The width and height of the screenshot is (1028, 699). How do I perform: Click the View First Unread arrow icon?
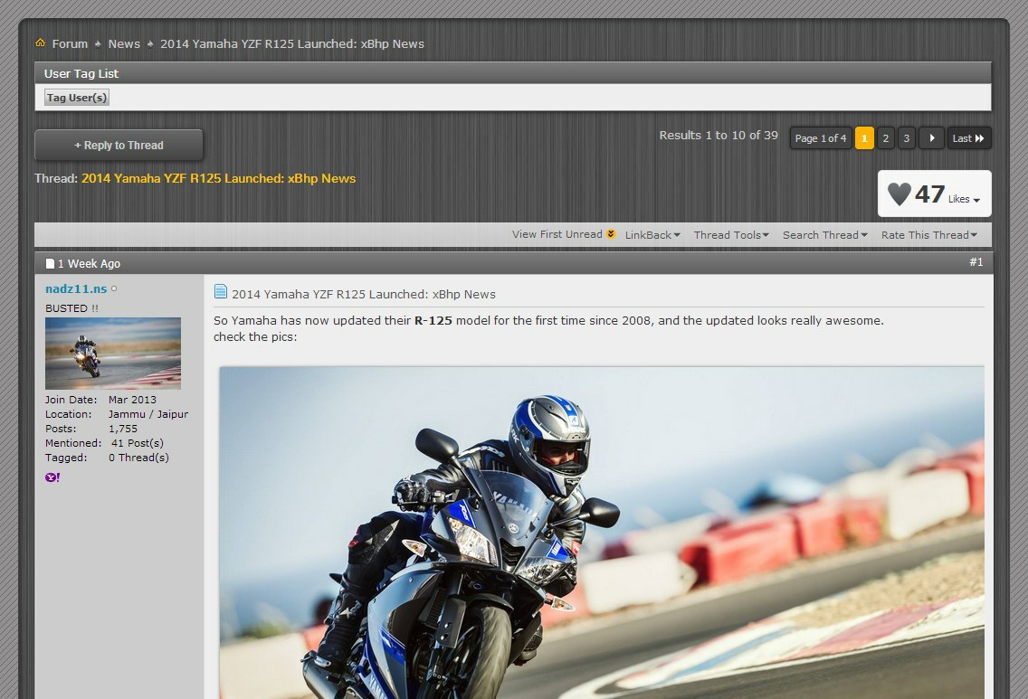611,234
